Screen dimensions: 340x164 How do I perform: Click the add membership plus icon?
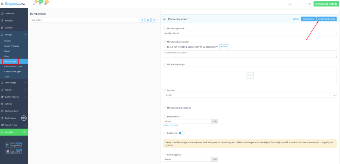click(142, 20)
